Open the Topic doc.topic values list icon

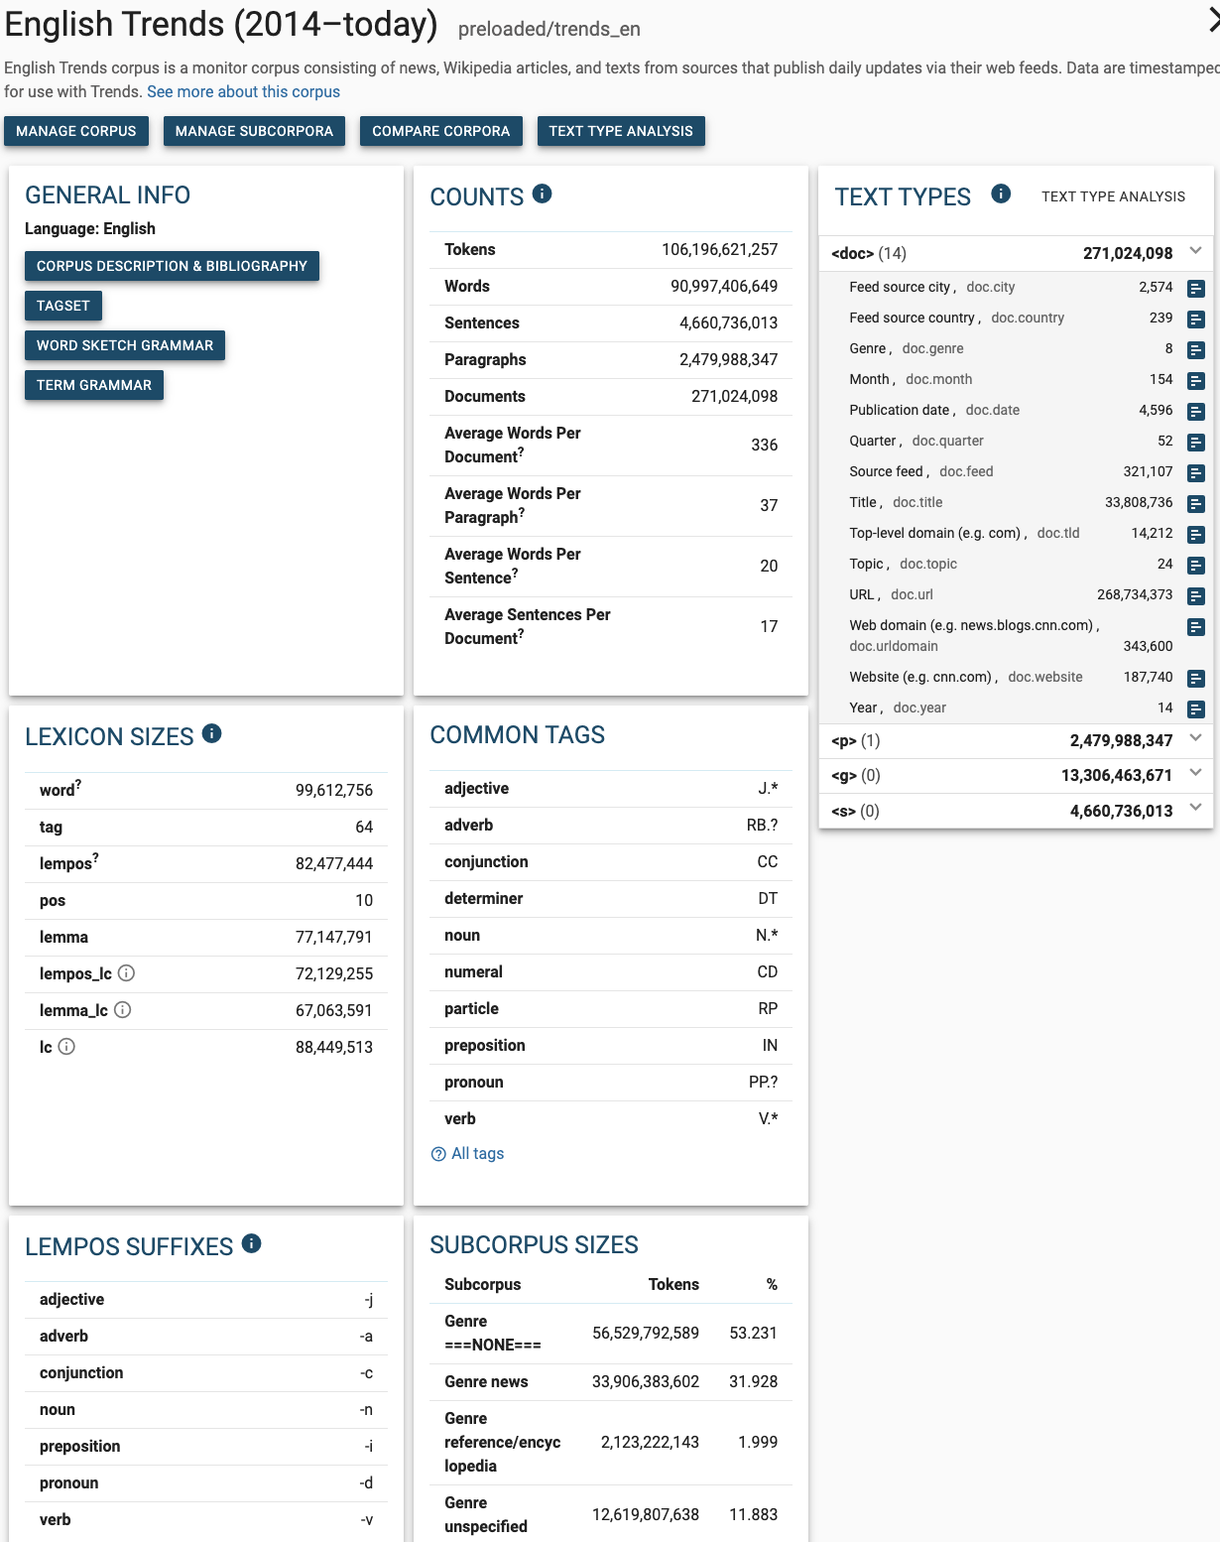(1196, 566)
